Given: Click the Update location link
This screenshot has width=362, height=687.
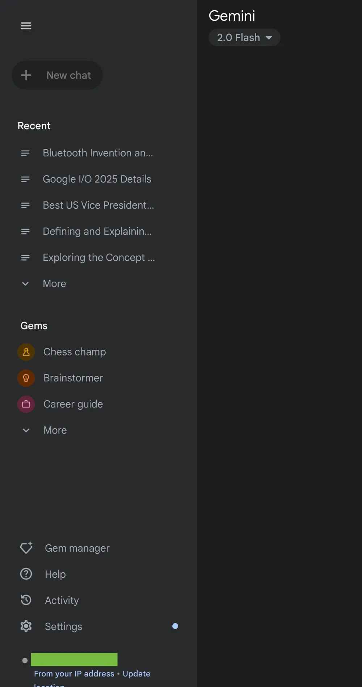Looking at the screenshot, I should pos(136,674).
